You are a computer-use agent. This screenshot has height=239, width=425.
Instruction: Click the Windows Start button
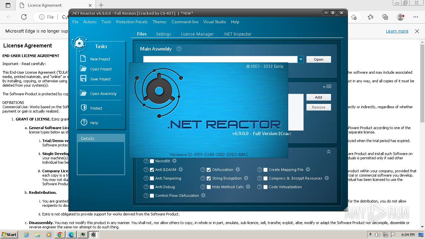[9, 234]
